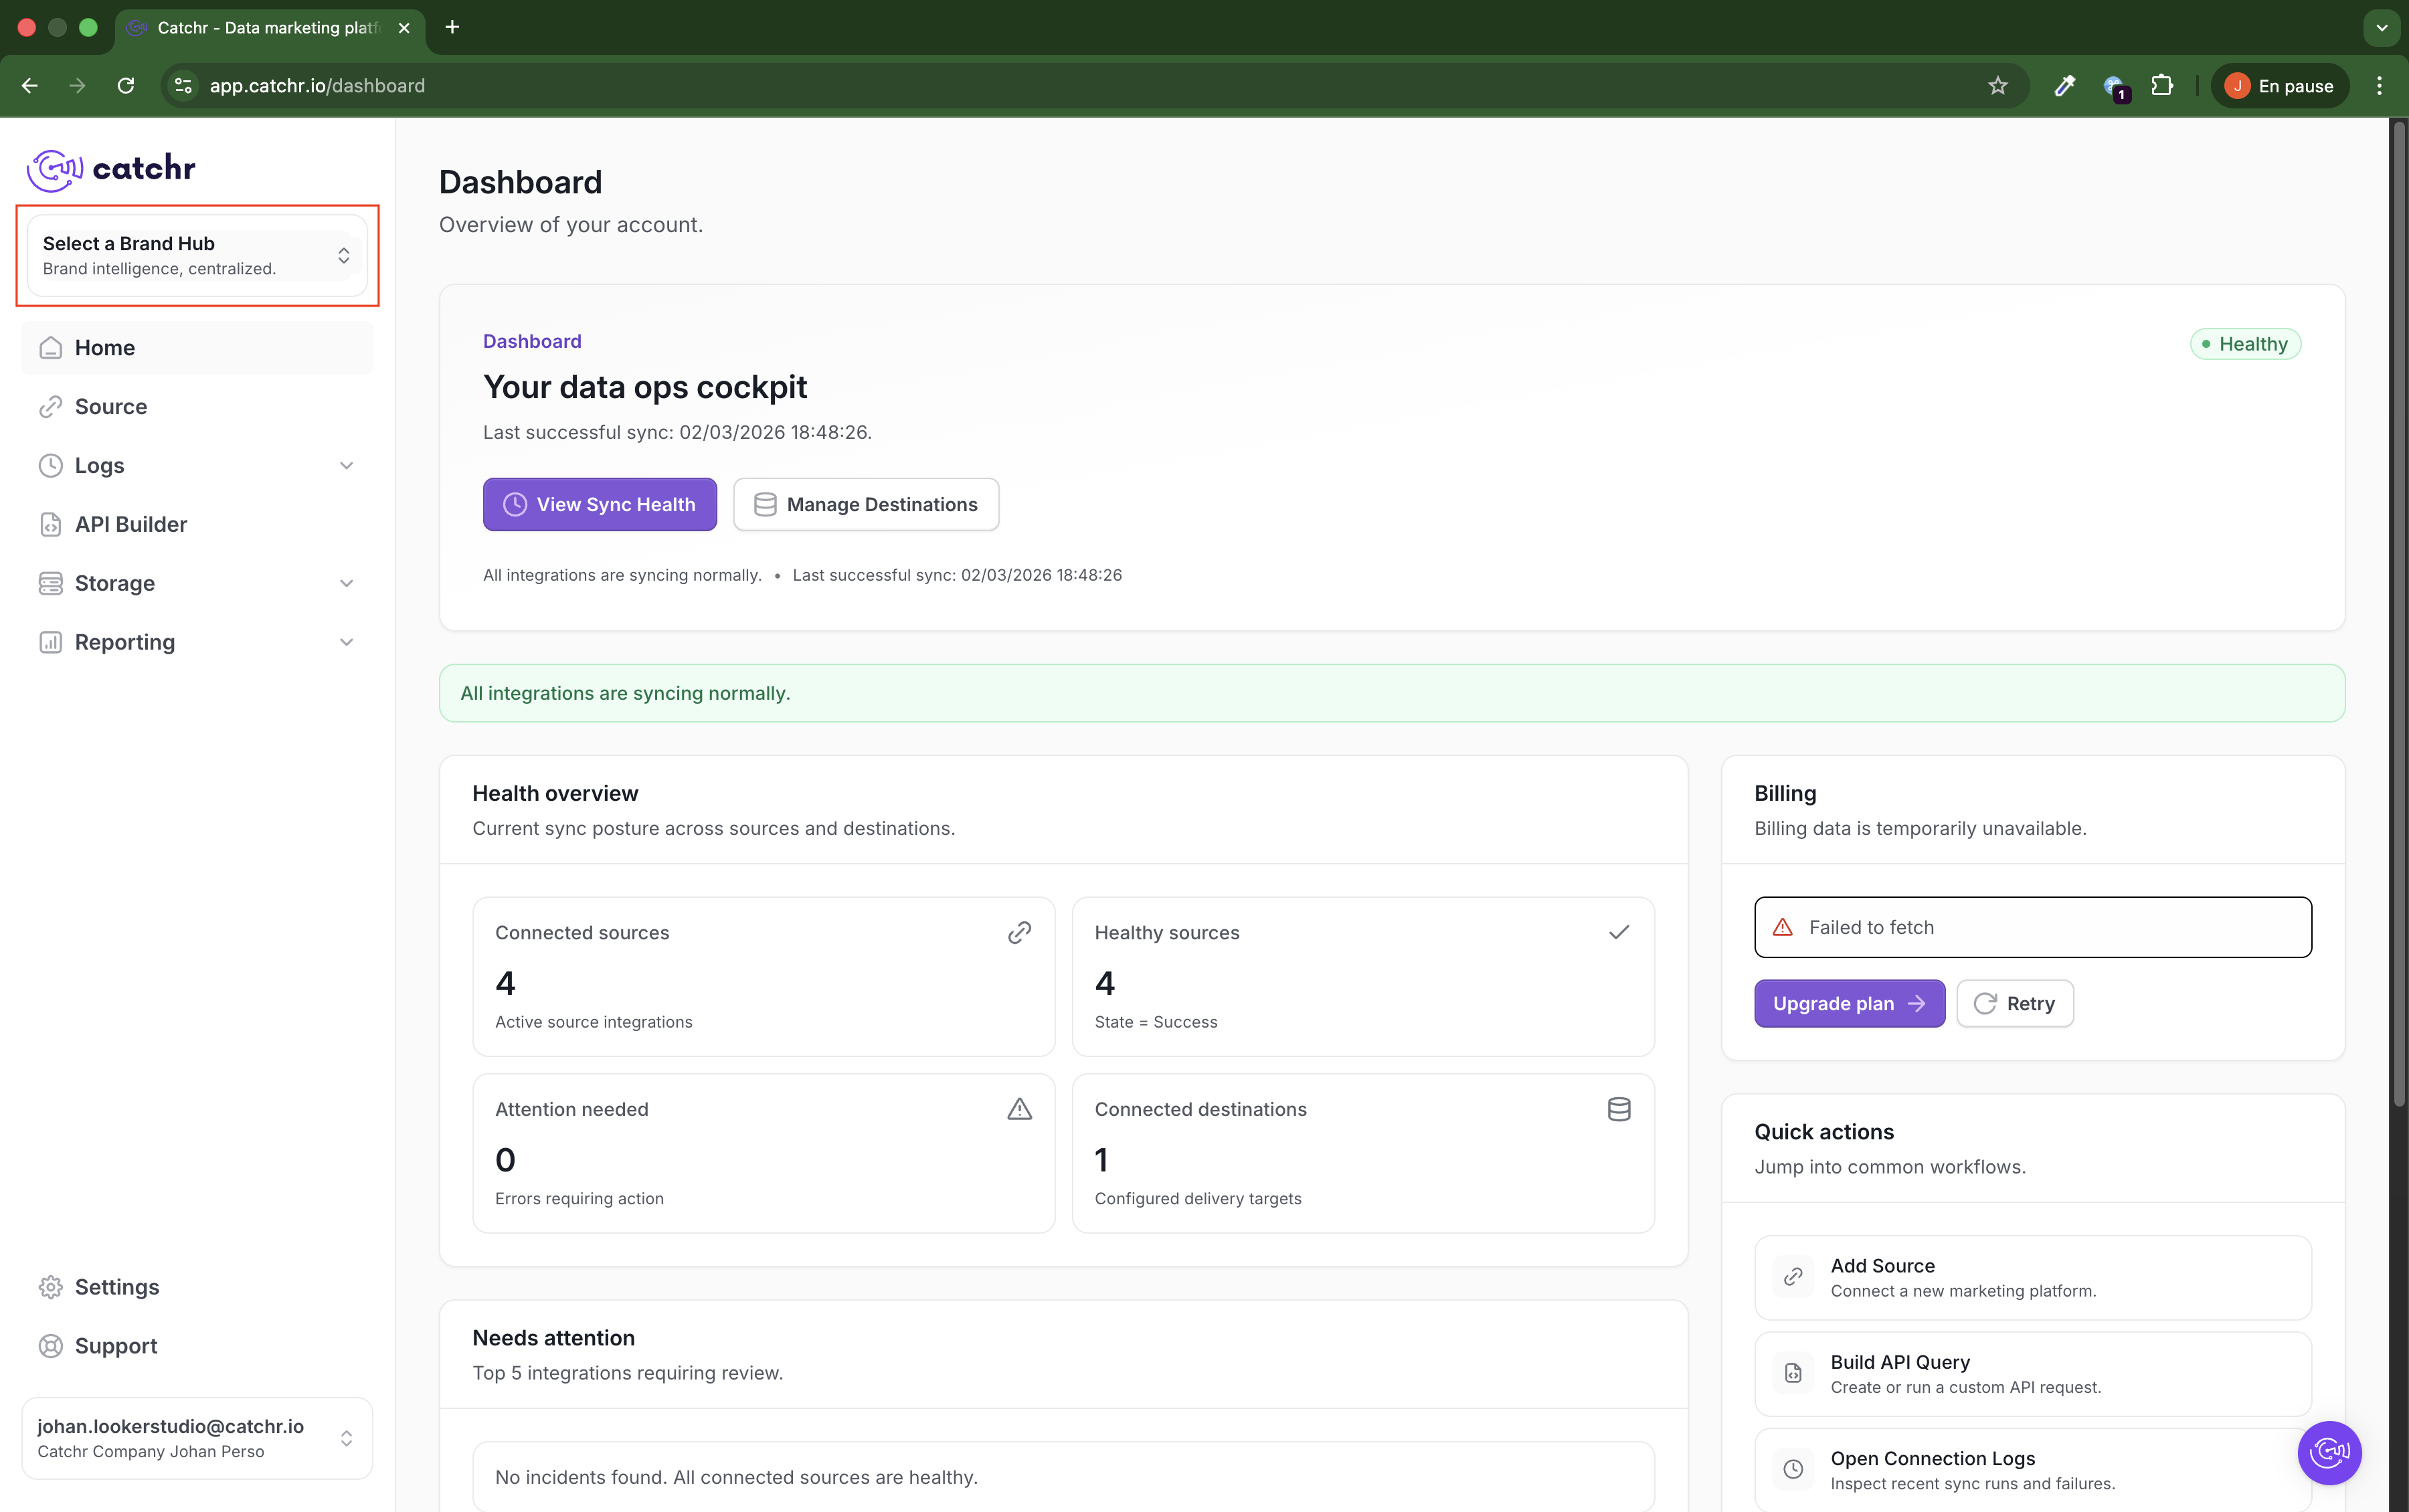Open account switcher johan.lookerstudio@catchr.io
This screenshot has height=1512, width=2409.
click(x=197, y=1438)
